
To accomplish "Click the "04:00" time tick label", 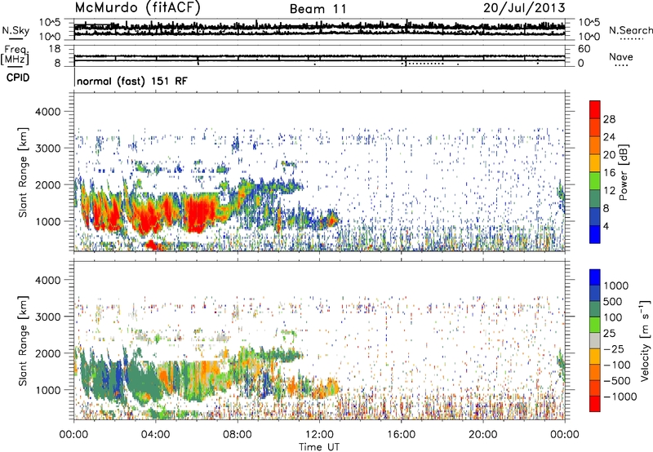I will click(155, 435).
